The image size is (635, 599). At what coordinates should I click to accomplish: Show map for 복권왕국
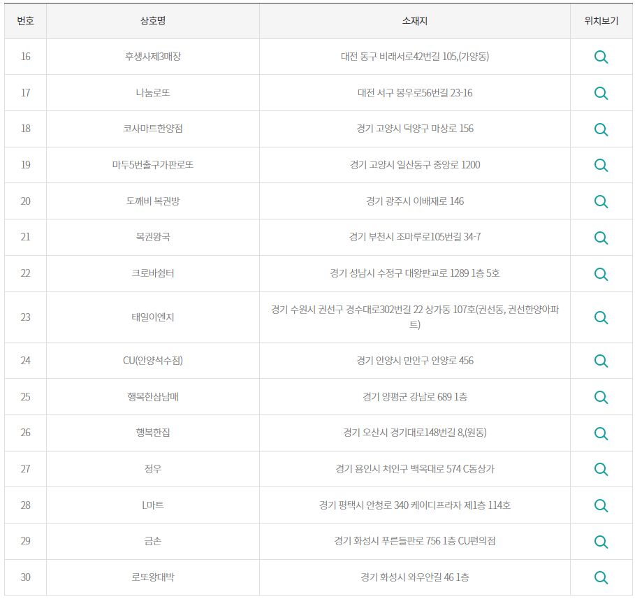601,238
